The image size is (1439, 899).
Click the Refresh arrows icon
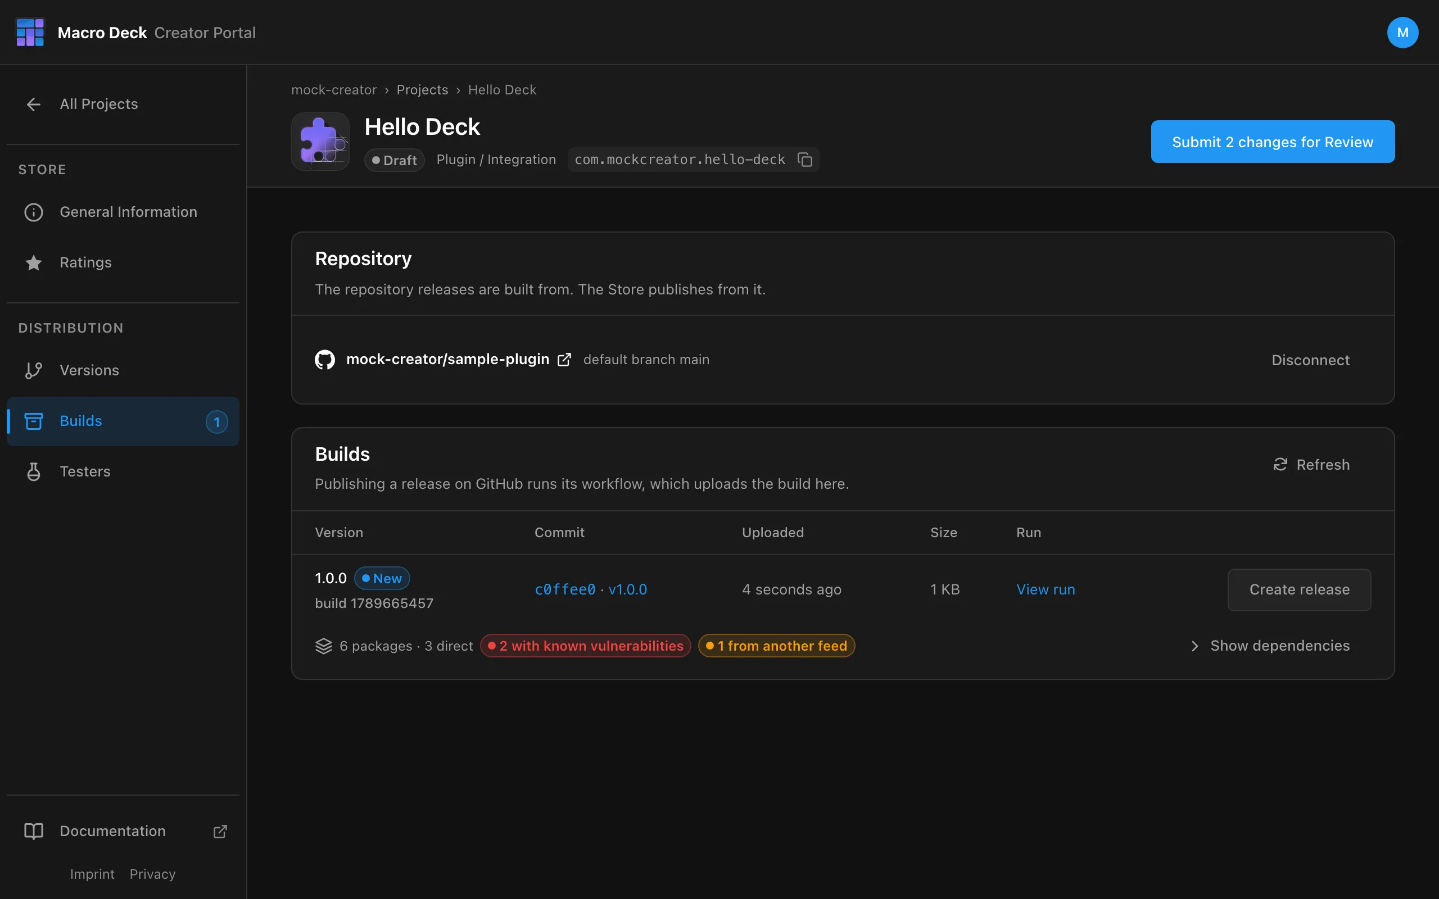(1279, 464)
